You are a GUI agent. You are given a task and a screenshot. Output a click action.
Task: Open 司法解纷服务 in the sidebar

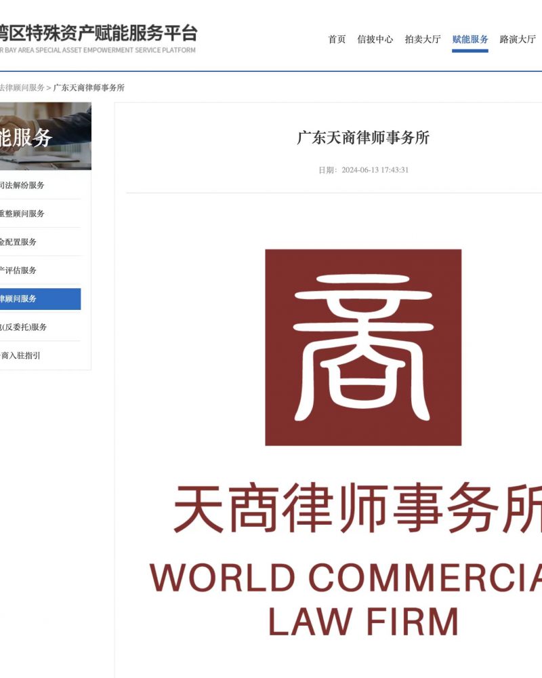(x=22, y=185)
